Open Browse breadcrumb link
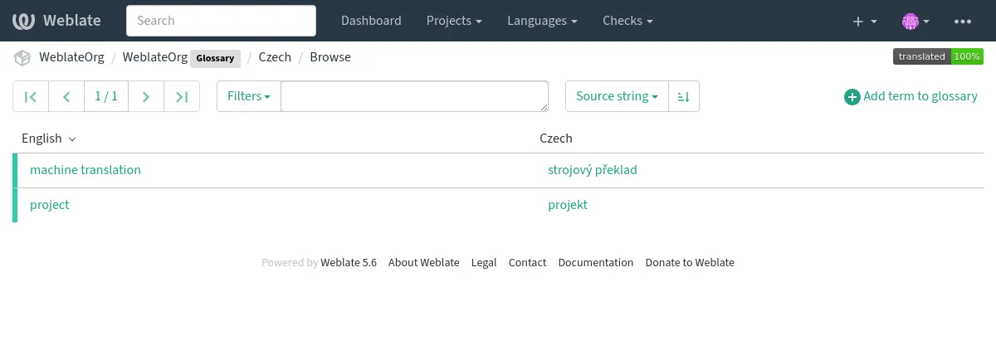Viewport: 996px width, 355px height. pos(330,57)
